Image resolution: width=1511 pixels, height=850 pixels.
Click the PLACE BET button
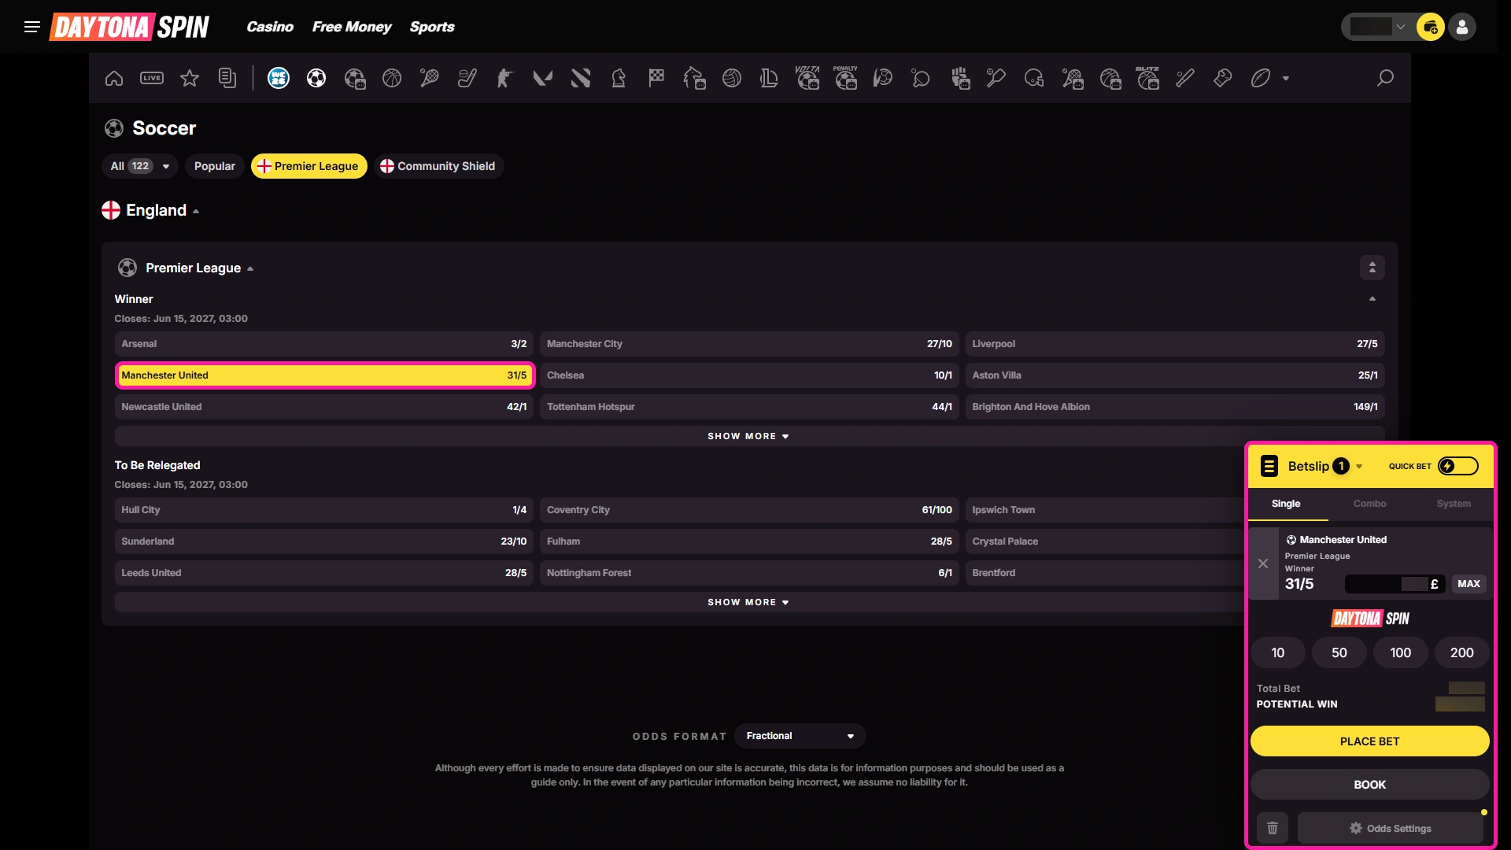[x=1369, y=741]
